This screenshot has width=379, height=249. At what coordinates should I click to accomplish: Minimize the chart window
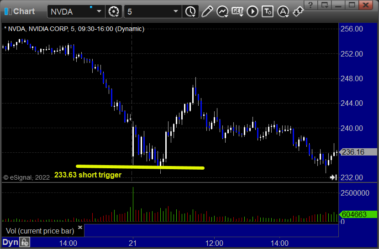338,5
